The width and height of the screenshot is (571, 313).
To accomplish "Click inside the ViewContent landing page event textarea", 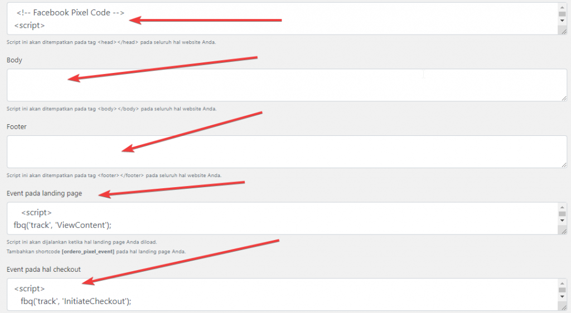I will click(x=282, y=218).
